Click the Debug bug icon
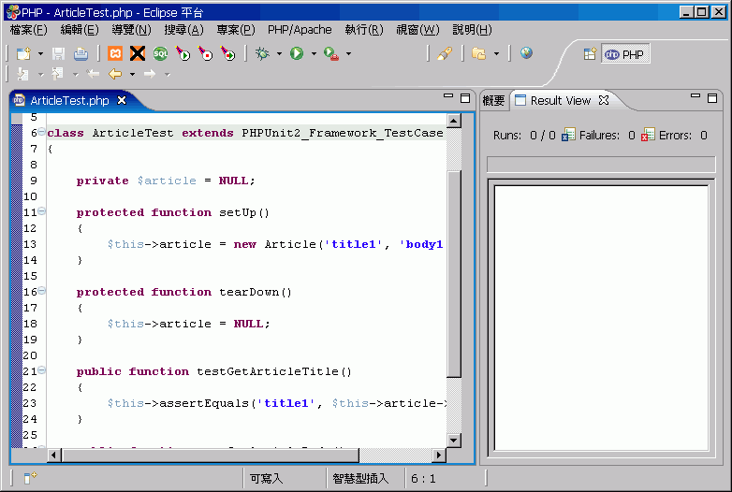Viewport: 732px width, 492px height. click(262, 53)
